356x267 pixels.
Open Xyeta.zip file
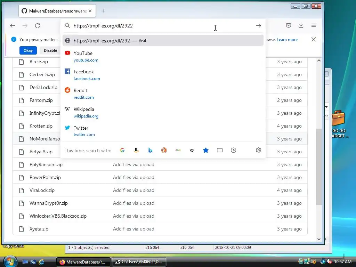point(39,229)
